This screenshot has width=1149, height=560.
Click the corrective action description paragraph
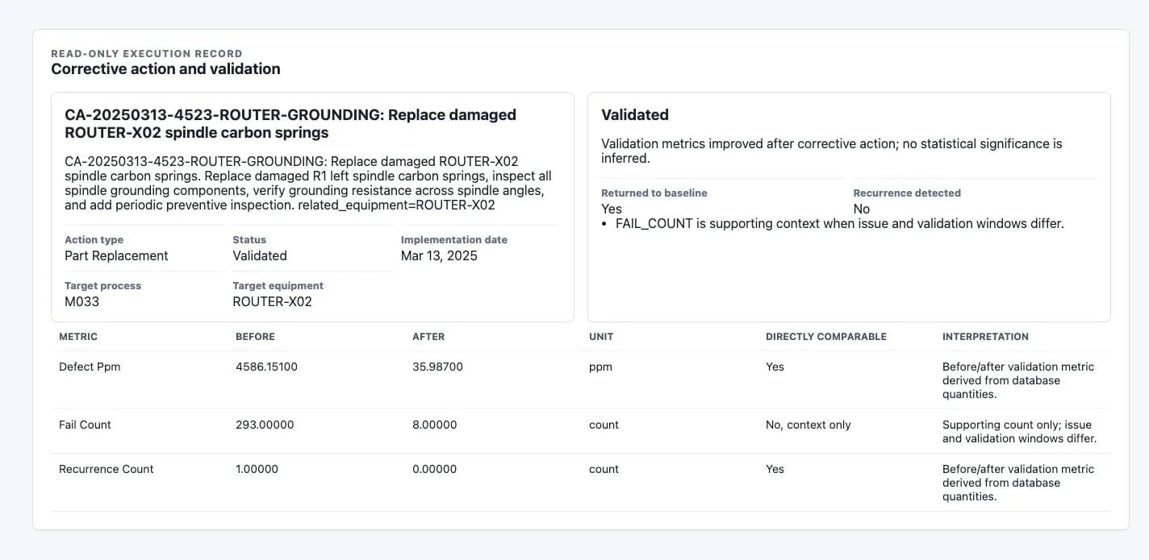click(308, 183)
